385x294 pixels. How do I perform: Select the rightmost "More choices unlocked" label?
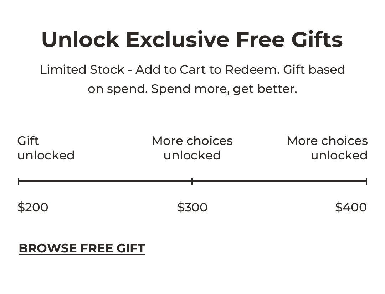coord(327,148)
